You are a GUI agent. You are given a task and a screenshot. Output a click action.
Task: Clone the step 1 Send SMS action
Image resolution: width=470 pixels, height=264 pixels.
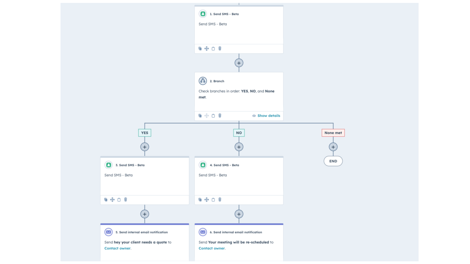[x=200, y=49]
